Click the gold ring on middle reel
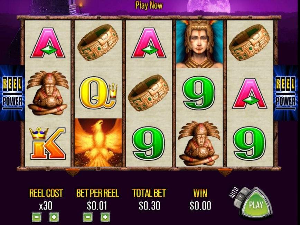 [x=149, y=93]
